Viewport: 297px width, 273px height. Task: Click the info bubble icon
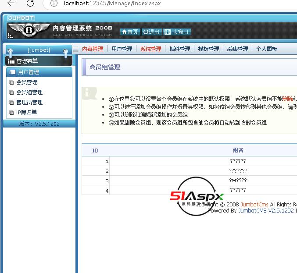(89, 93)
